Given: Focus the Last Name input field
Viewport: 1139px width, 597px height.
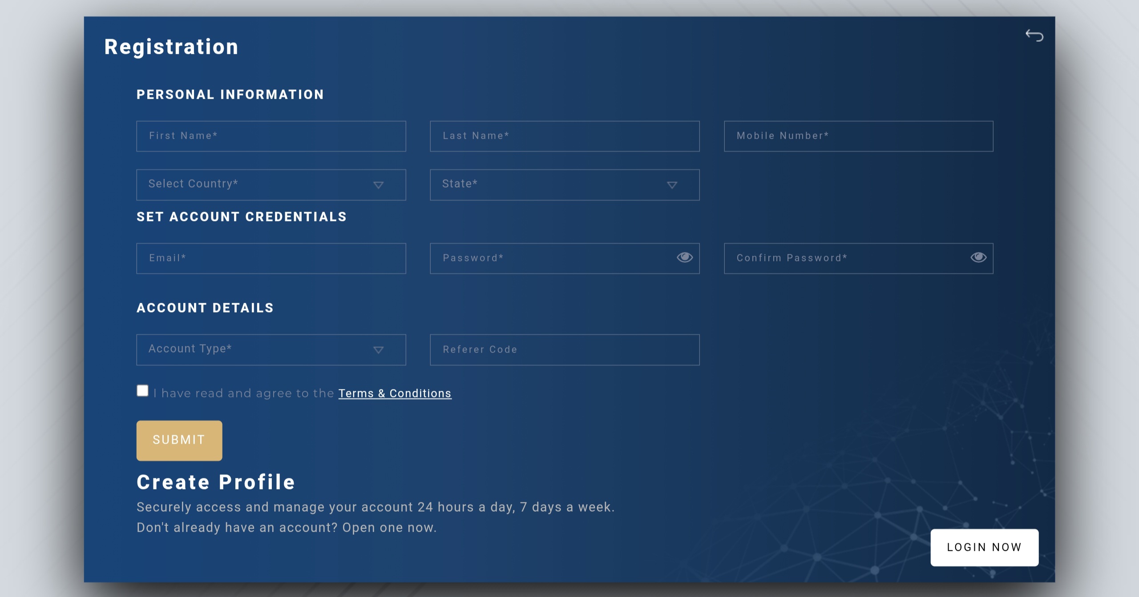Looking at the screenshot, I should click(x=565, y=136).
